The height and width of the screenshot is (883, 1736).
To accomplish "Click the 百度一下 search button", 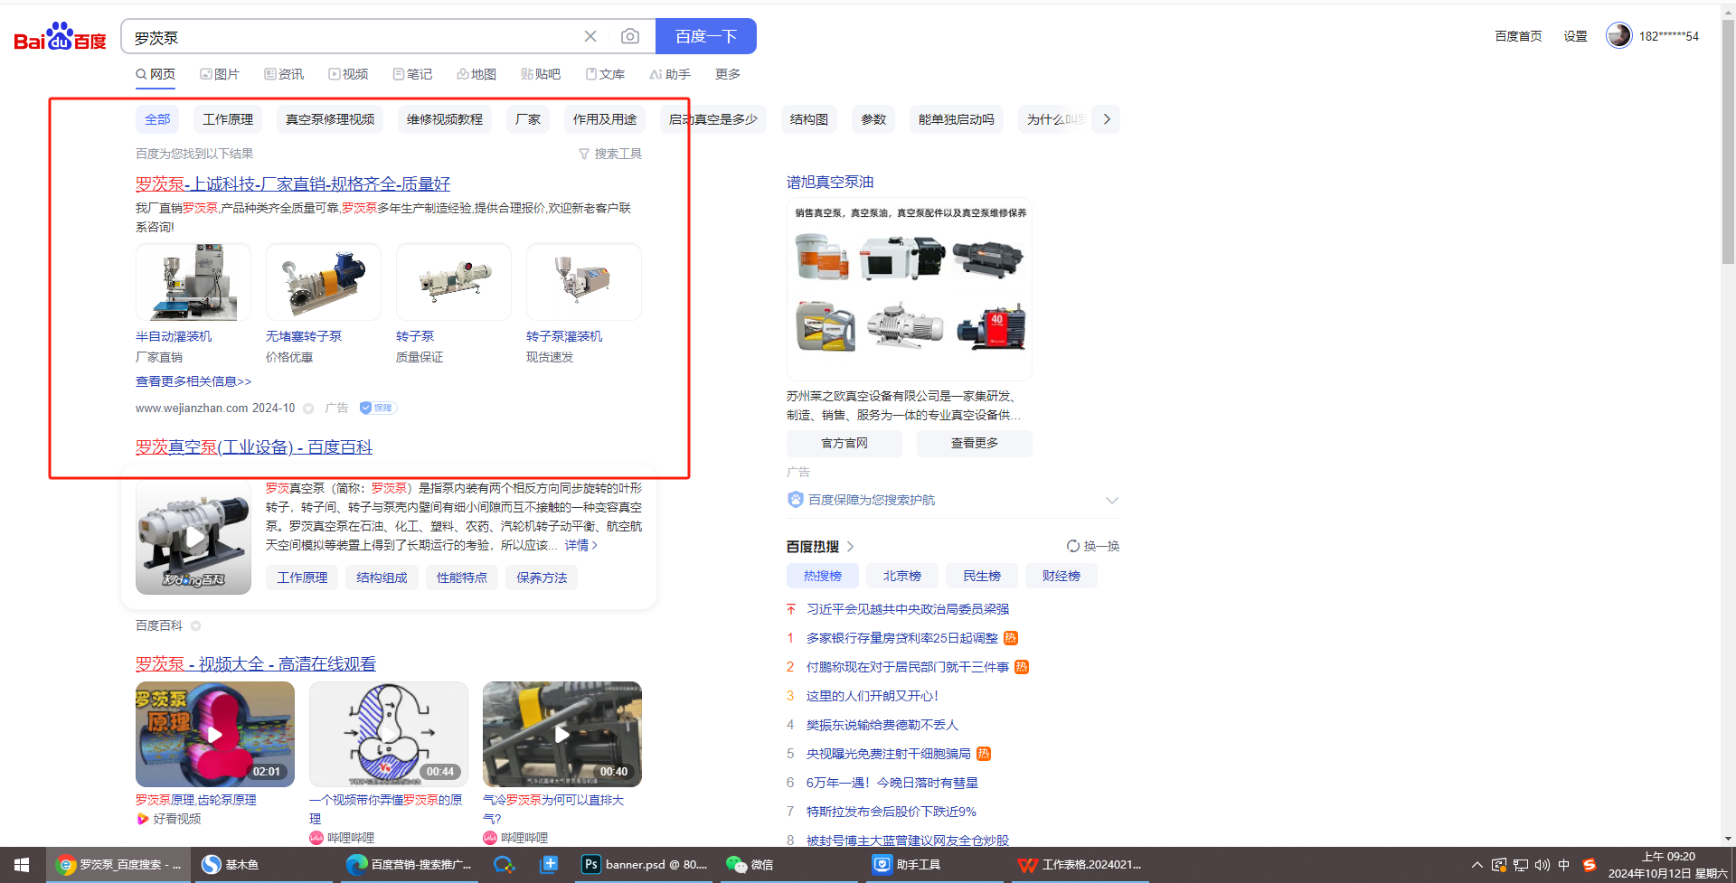I will 705,36.
